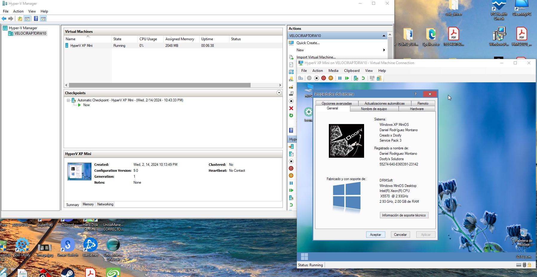537x277 pixels.
Task: Select the Battle.net desktop icon
Action: click(x=90, y=247)
